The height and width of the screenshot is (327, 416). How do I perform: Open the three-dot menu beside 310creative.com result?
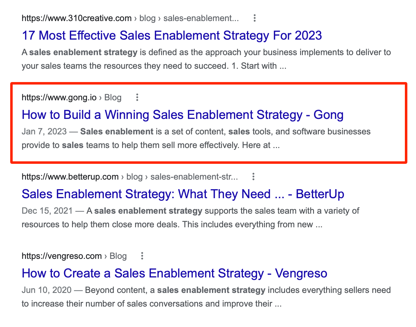(255, 18)
